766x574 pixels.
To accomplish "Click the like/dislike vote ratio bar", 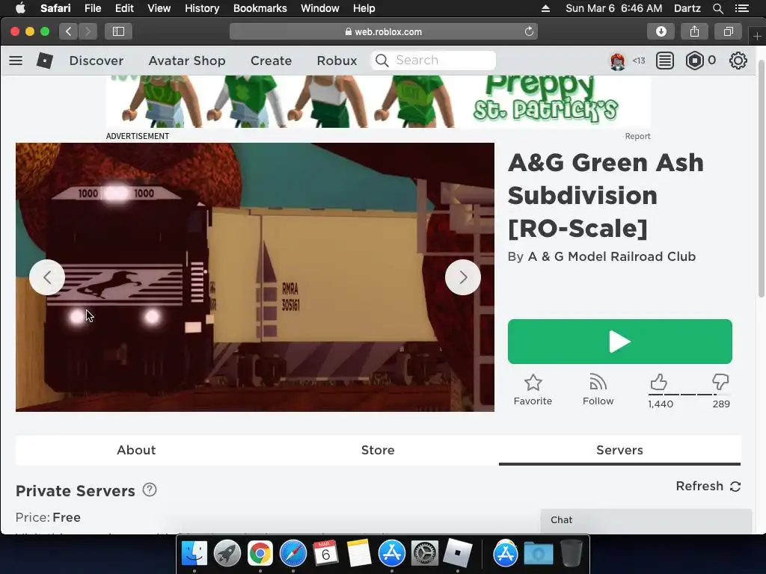I will [689, 394].
